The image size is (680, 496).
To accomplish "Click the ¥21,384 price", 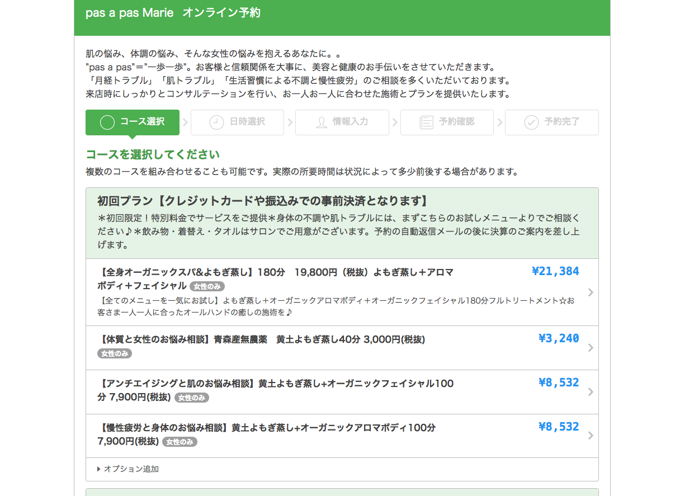I will tap(555, 272).
